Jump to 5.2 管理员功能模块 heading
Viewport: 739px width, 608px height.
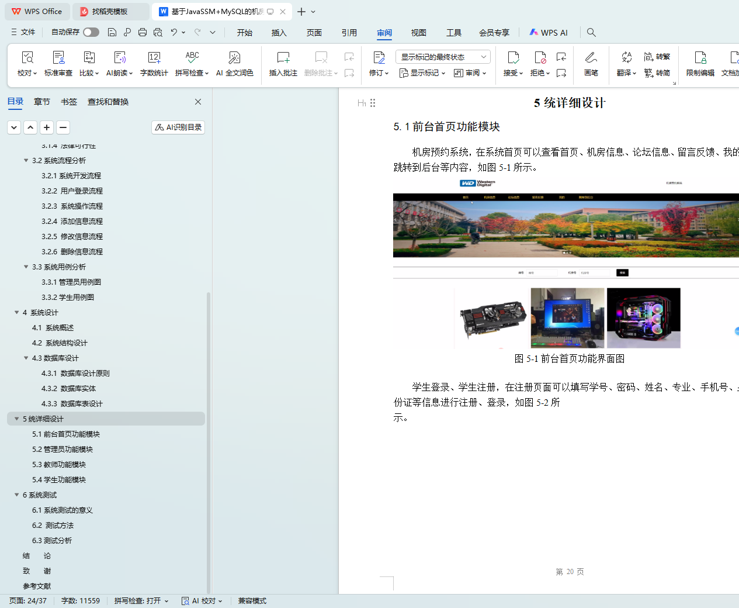[63, 449]
